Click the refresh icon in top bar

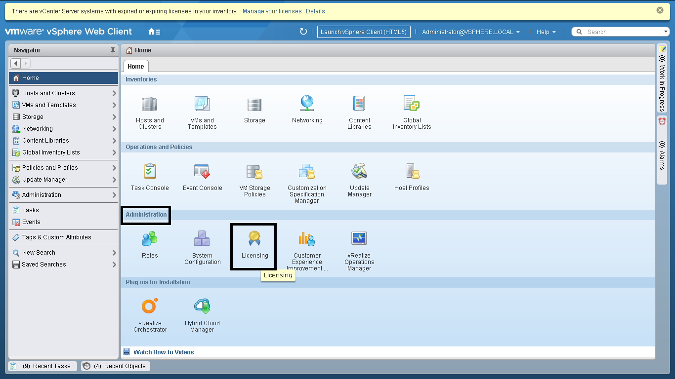[x=303, y=32]
